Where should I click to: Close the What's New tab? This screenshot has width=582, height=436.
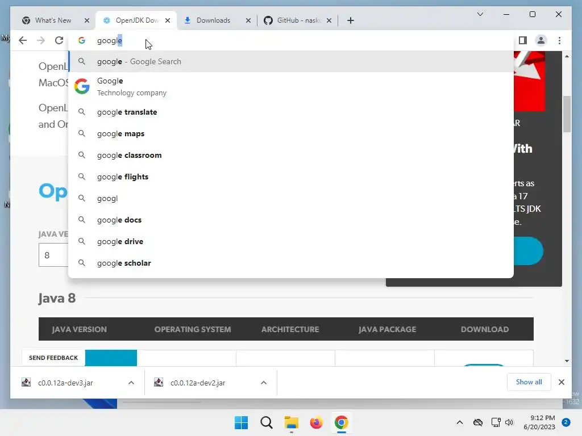click(87, 20)
